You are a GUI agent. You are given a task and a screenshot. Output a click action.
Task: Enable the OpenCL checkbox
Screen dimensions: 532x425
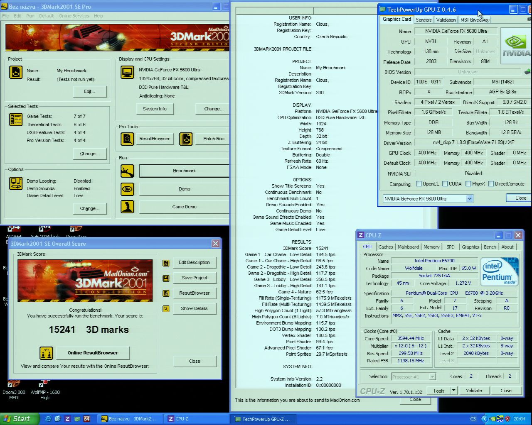point(419,184)
